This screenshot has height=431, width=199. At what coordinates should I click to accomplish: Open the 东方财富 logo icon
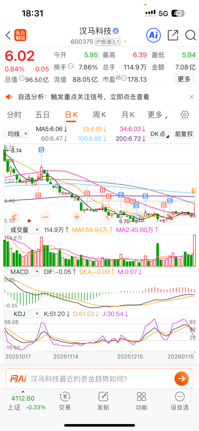tap(20, 35)
